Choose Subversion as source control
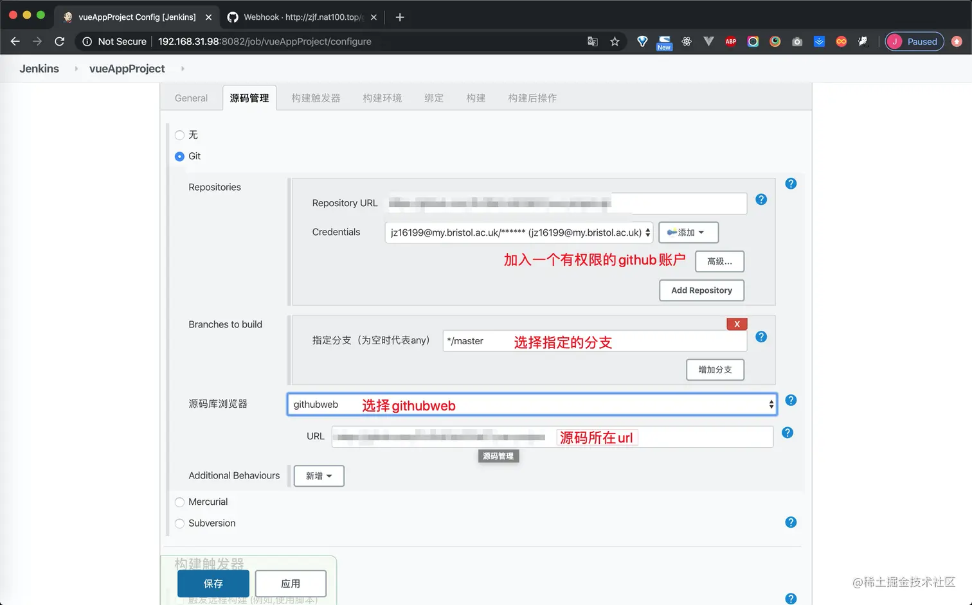 [179, 523]
